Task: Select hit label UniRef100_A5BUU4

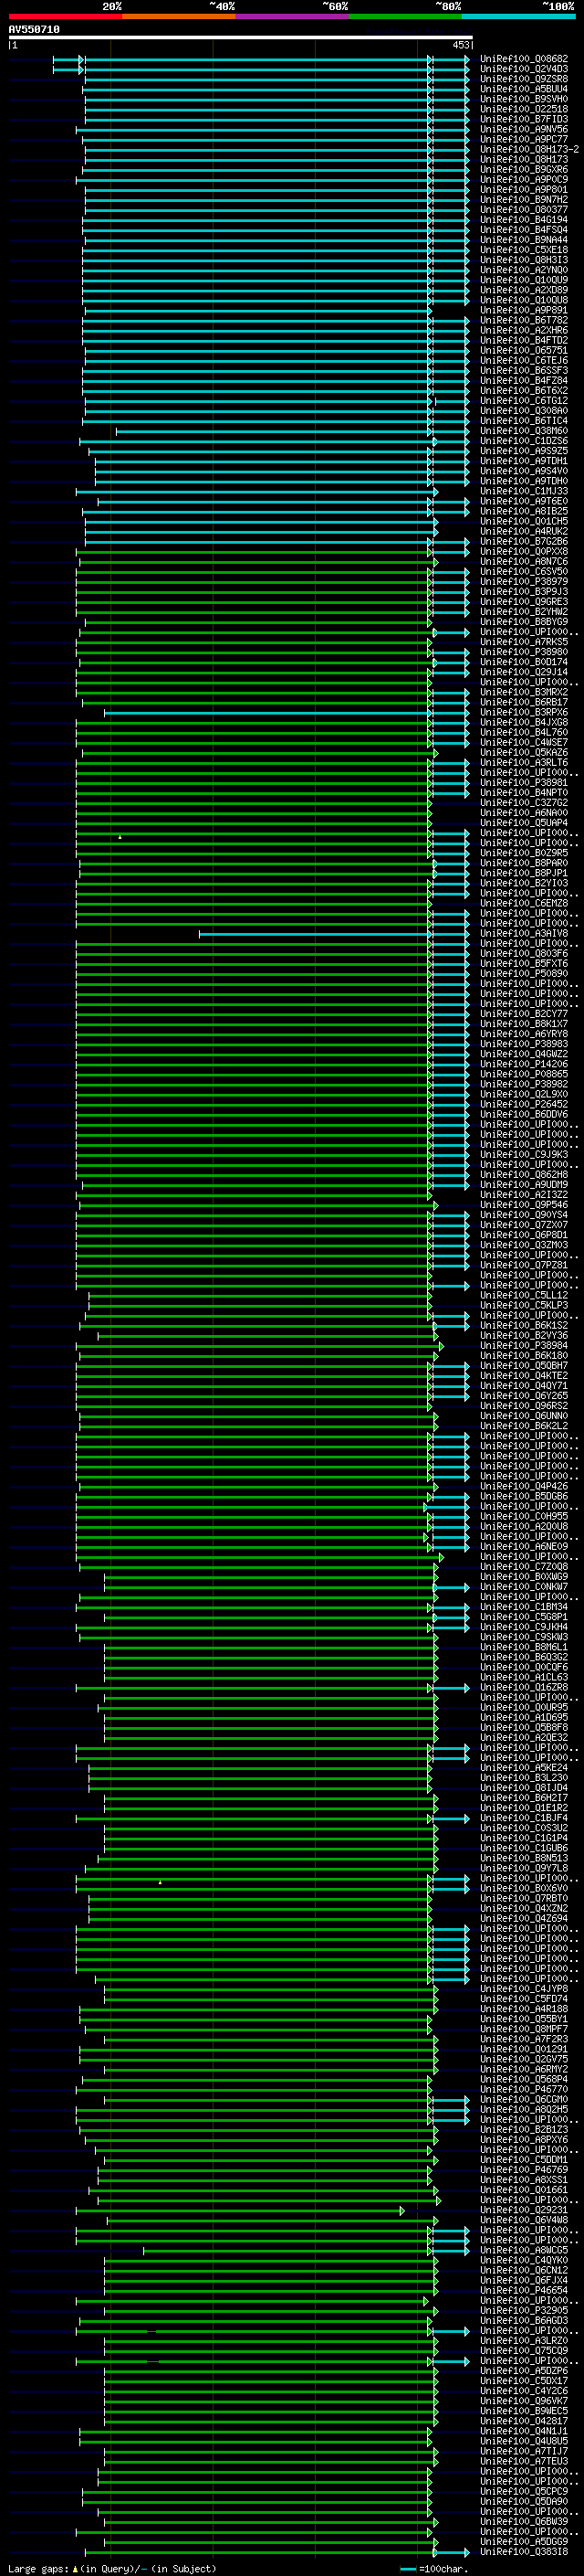Action: (x=524, y=89)
